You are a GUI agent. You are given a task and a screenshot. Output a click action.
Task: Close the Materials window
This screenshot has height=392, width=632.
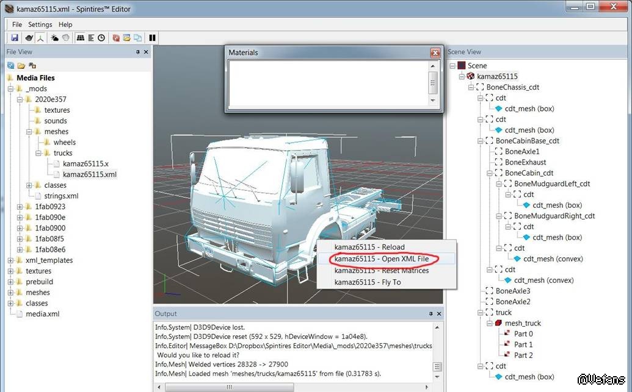(435, 53)
